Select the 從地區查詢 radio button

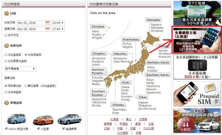6,55
